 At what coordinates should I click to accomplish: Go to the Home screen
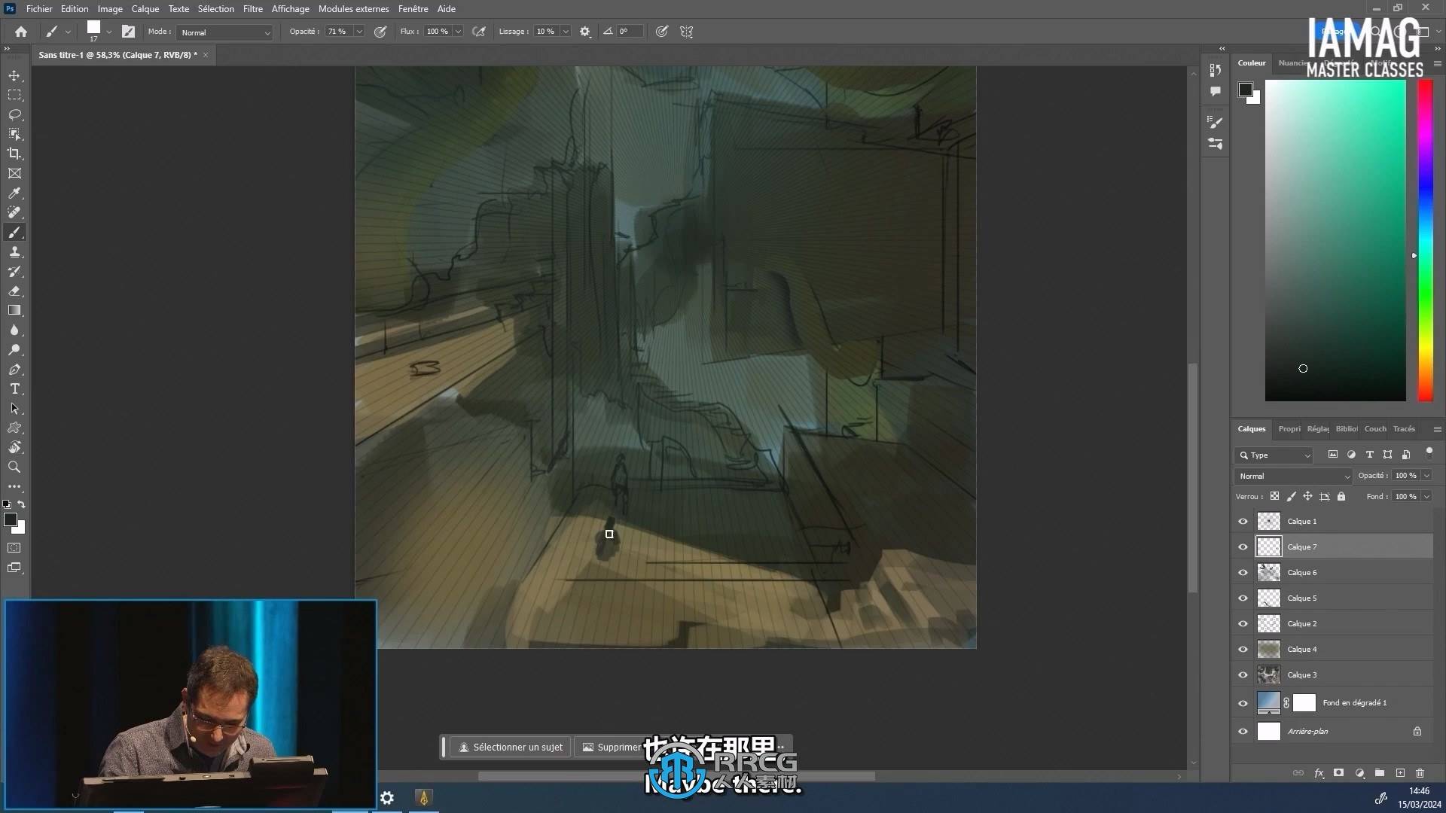click(x=21, y=32)
